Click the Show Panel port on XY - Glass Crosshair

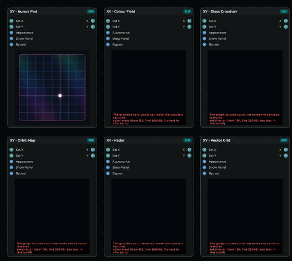[204, 39]
